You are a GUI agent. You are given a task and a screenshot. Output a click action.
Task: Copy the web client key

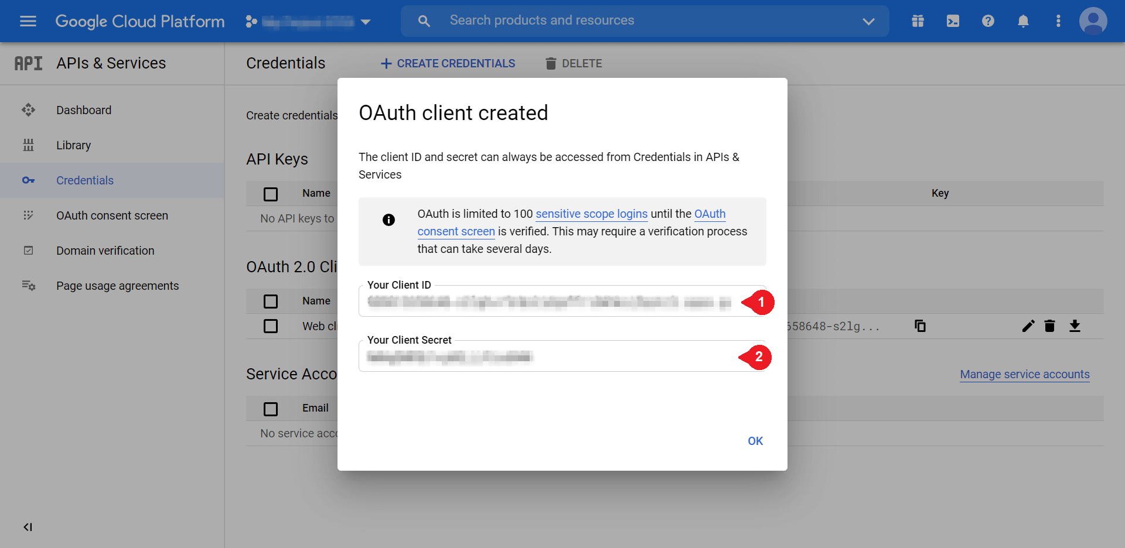(920, 326)
